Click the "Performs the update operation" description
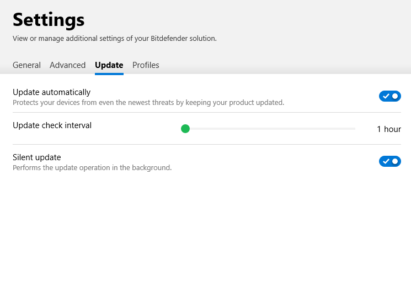411x301 pixels. (x=92, y=167)
